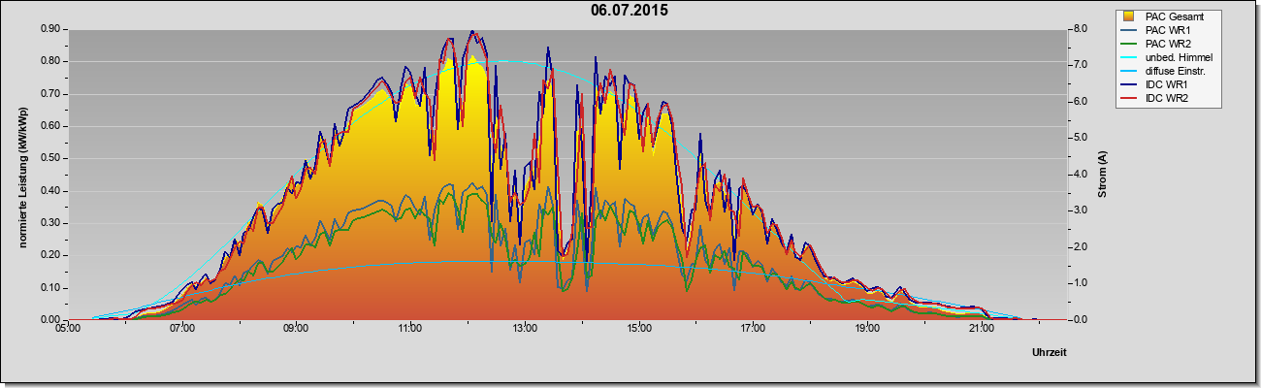Click the 05:00 time axis label

67,330
